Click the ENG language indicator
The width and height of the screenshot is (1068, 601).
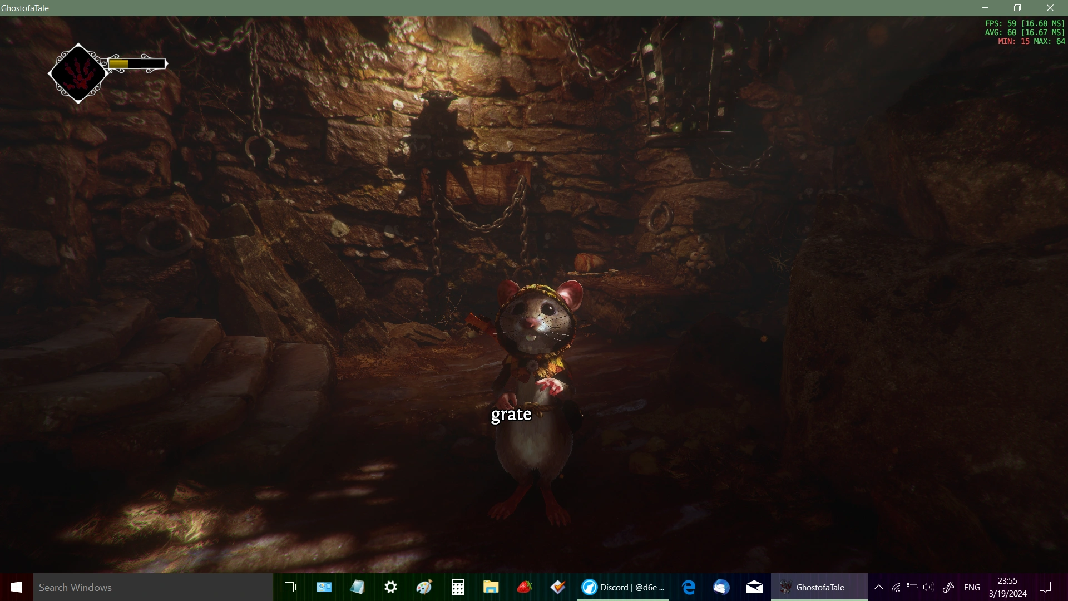(972, 588)
